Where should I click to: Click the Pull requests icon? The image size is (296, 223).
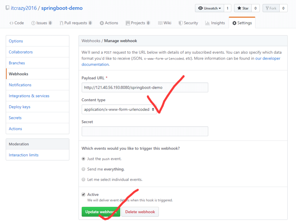tap(61, 23)
